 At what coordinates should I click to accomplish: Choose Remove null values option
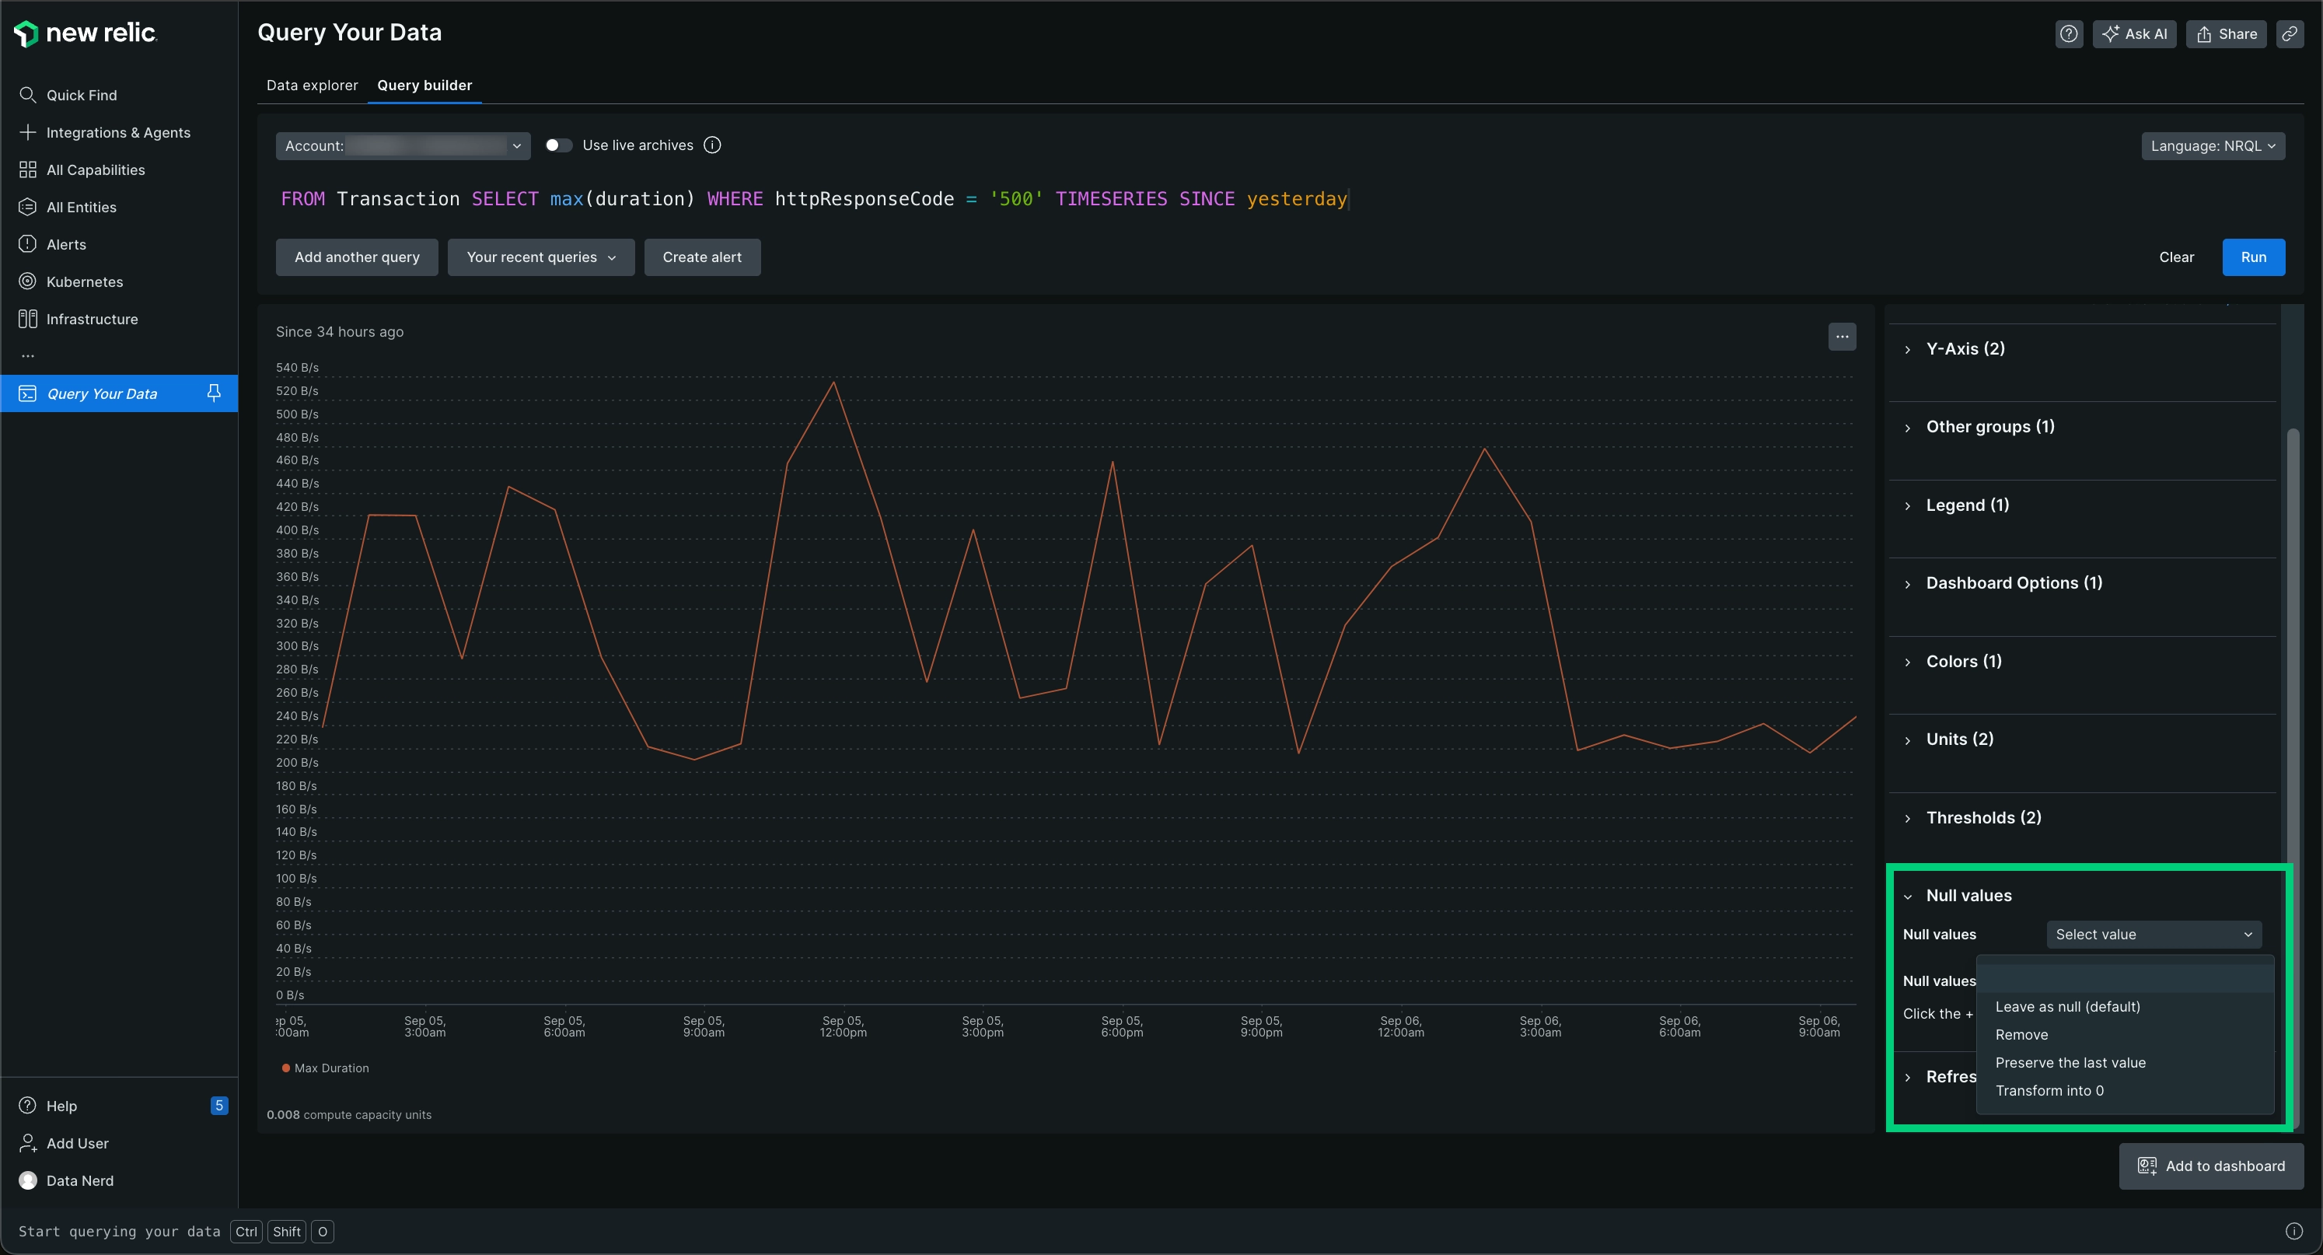pos(2125,1034)
